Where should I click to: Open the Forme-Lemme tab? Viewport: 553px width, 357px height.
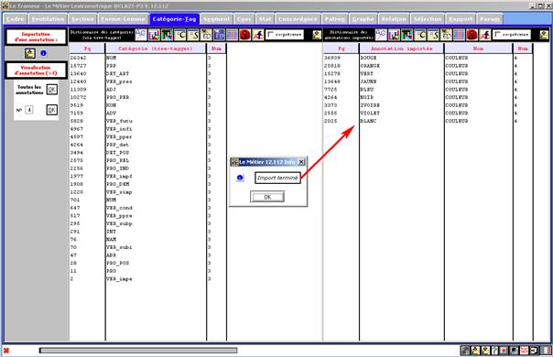(x=123, y=19)
